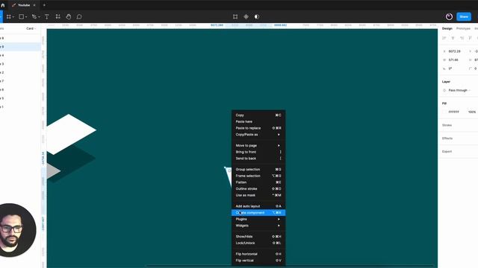This screenshot has width=478, height=268.
Task: Click the Align top icon
Action: coord(471,38)
